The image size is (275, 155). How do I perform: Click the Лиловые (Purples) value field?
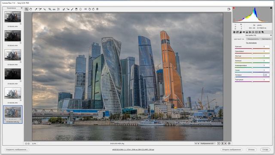click(266, 75)
